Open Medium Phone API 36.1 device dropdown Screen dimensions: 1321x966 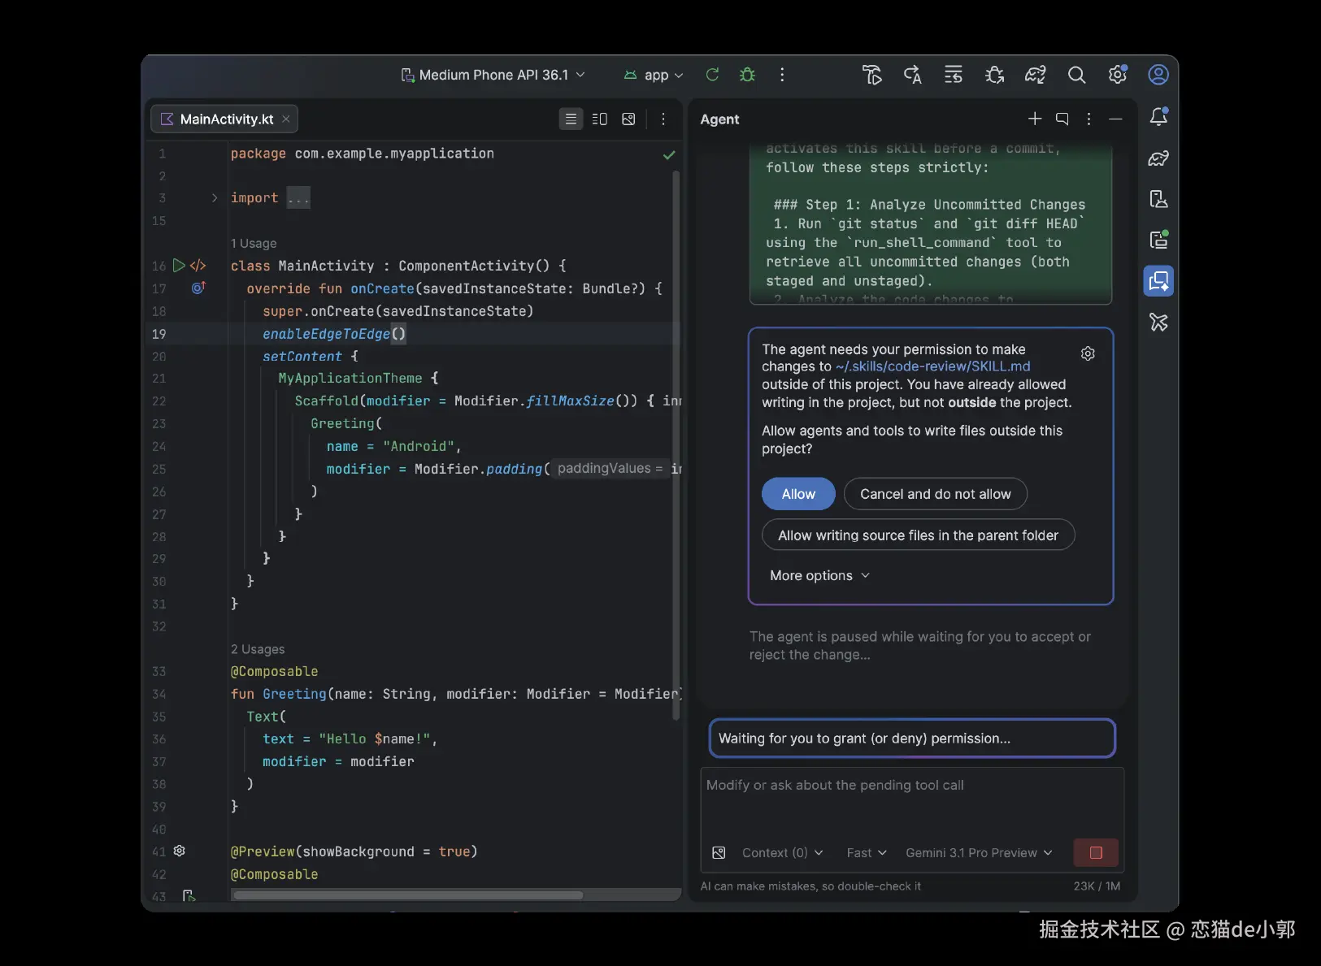(493, 75)
